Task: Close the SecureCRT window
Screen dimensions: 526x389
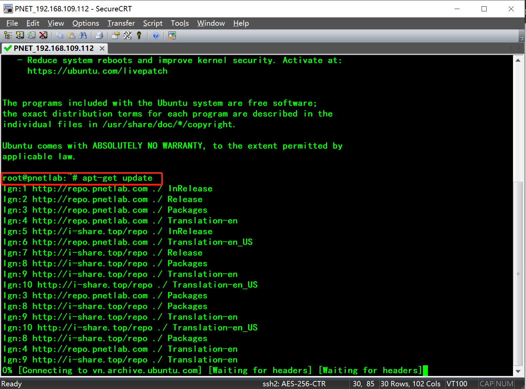Action: coord(511,9)
